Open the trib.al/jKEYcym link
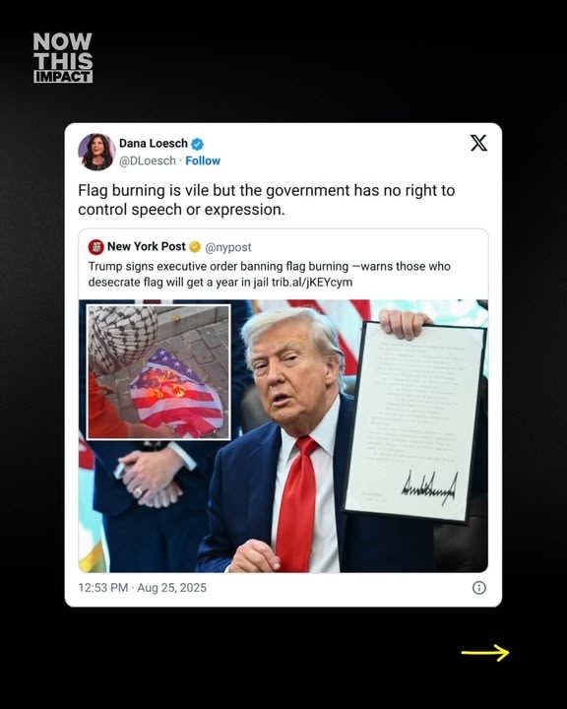567x709 pixels. (x=311, y=283)
